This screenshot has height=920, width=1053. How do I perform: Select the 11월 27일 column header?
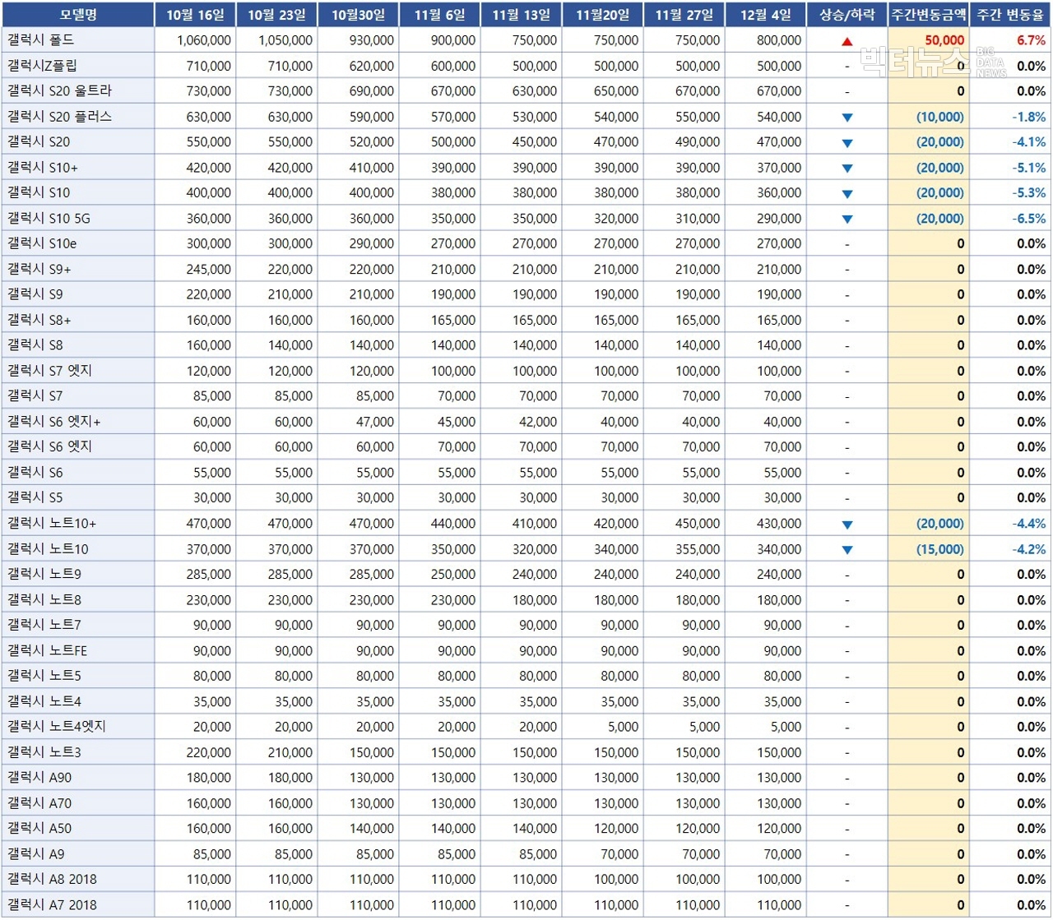(684, 14)
